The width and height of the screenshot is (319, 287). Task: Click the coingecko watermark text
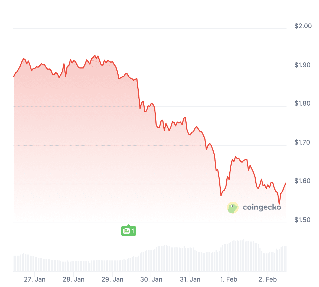coord(262,207)
